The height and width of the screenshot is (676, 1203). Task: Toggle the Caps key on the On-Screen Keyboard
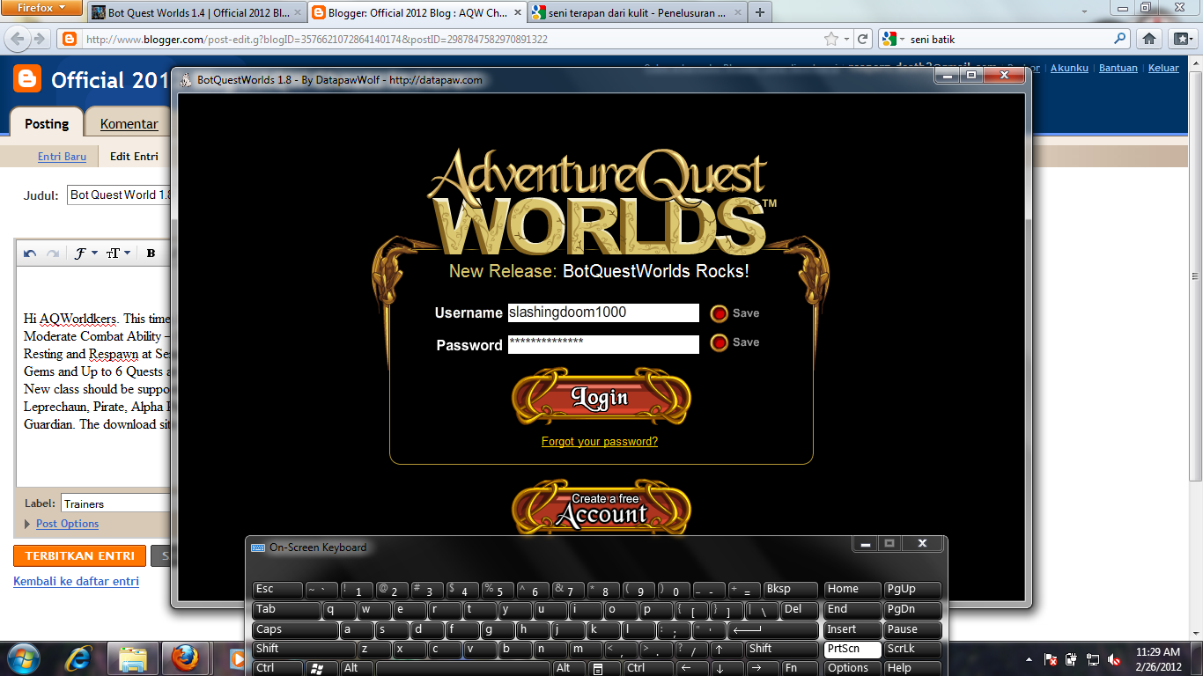(x=295, y=629)
